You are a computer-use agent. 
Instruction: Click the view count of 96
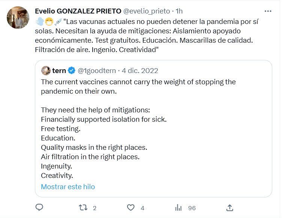[x=192, y=208]
